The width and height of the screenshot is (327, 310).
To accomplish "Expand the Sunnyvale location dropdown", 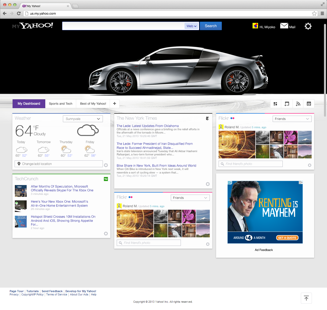I will click(x=83, y=119).
